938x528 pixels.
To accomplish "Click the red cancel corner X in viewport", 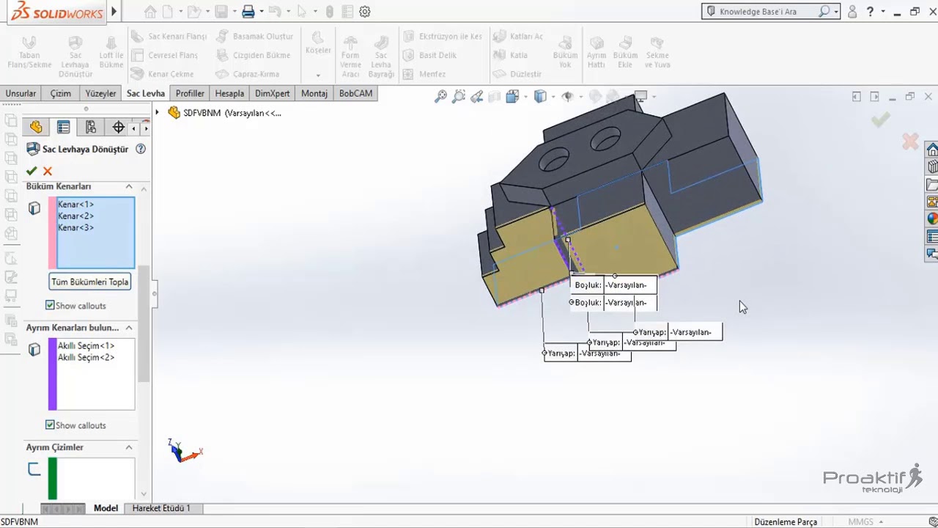I will click(x=910, y=142).
